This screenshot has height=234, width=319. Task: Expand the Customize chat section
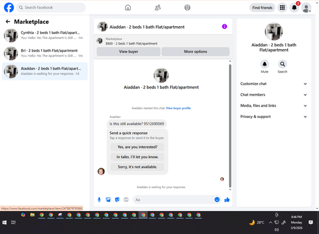[x=274, y=84]
